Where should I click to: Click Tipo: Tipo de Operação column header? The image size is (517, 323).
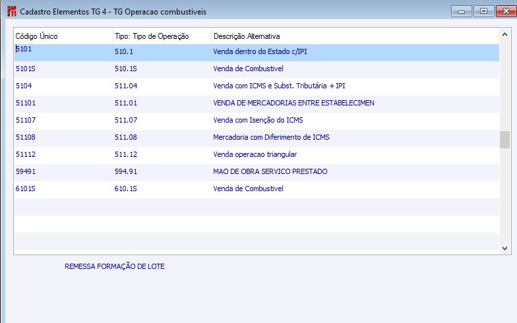pos(162,36)
